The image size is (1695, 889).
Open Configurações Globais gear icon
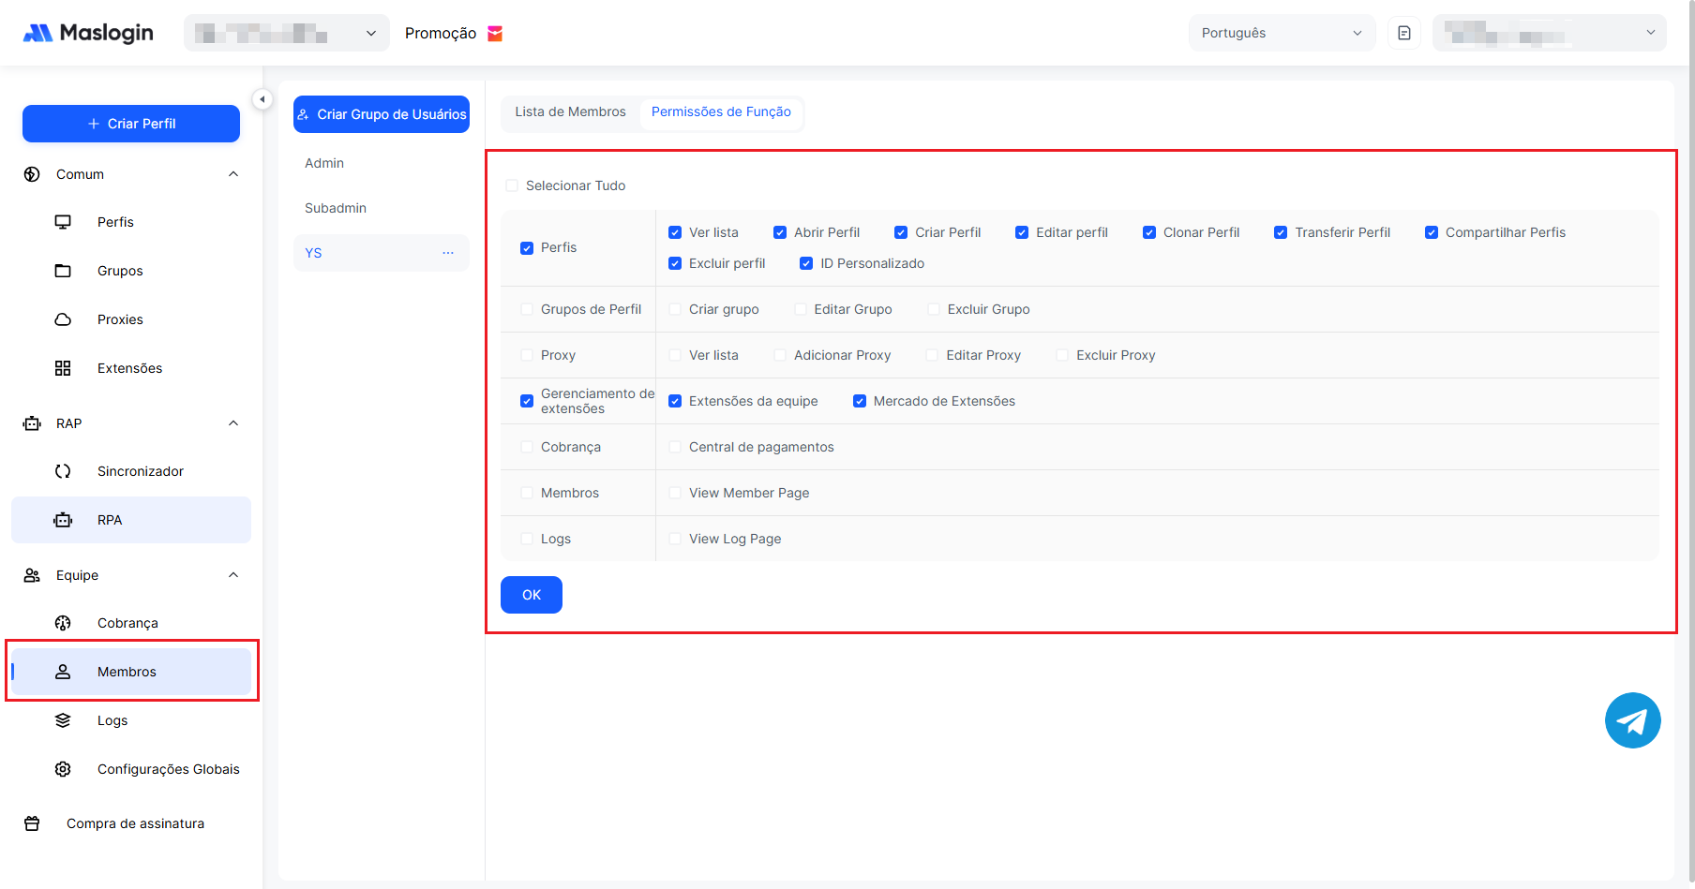pyautogui.click(x=63, y=769)
